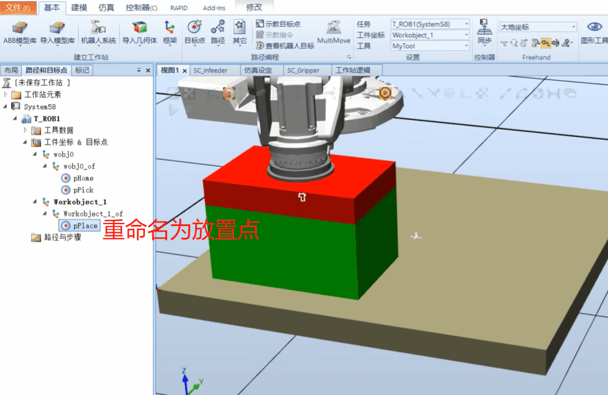Switch to the 仿真 ribbon tab
608x395 pixels.
106,7
